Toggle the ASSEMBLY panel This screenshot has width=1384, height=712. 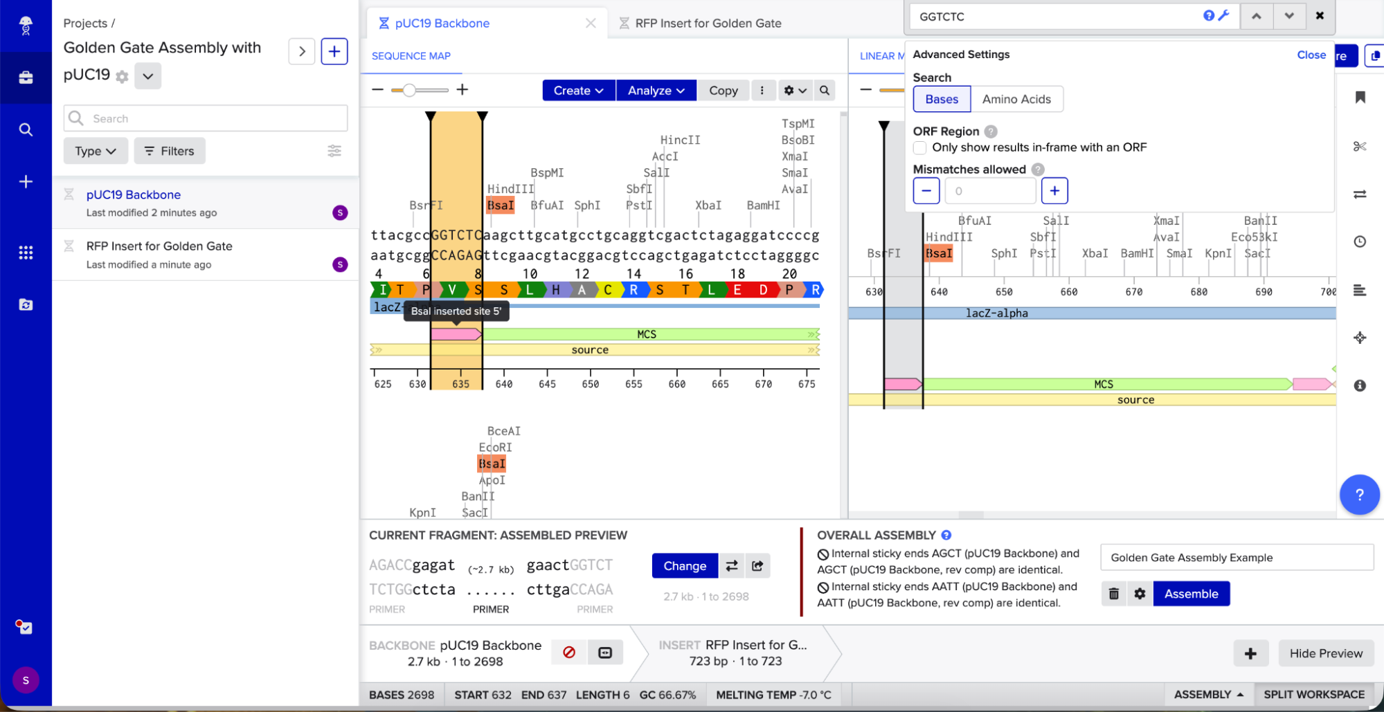tap(1208, 694)
